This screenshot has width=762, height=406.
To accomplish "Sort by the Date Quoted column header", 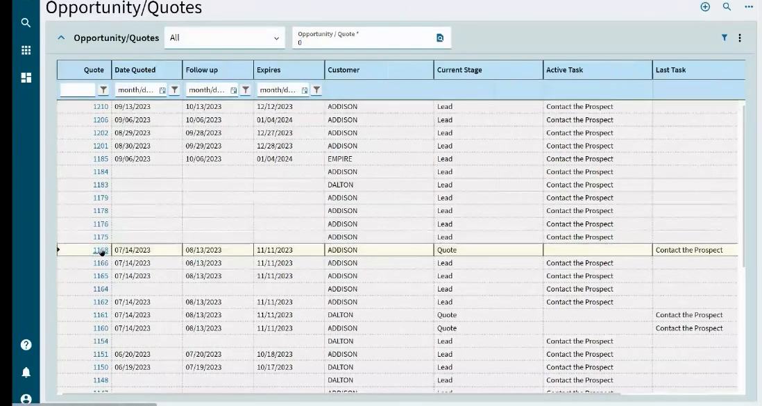I will coord(146,70).
